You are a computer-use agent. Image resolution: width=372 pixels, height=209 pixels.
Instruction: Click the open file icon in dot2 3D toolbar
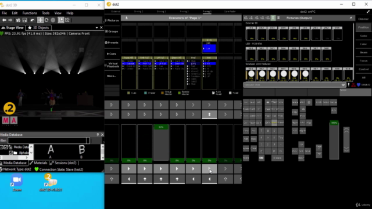[x=18, y=20]
